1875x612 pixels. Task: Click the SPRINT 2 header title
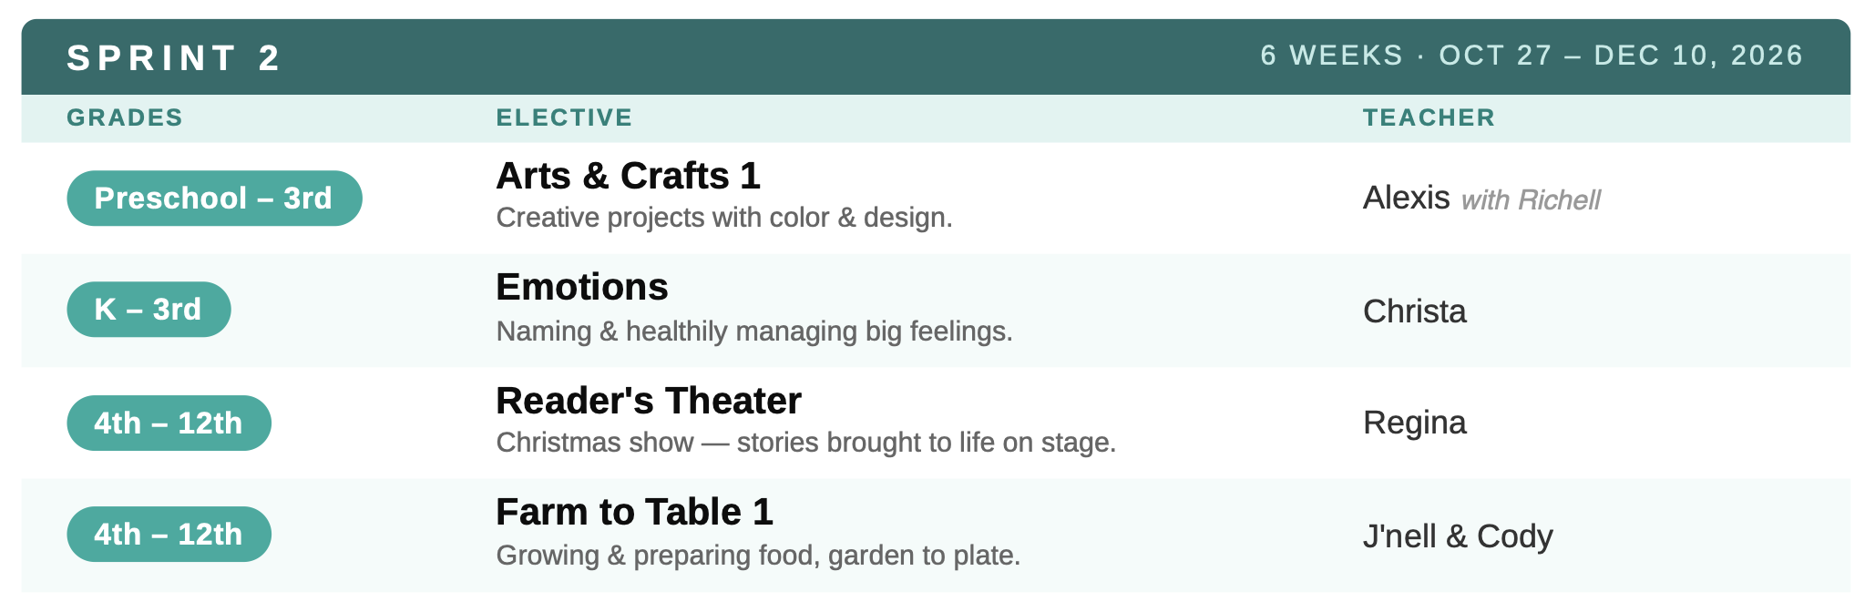point(173,57)
